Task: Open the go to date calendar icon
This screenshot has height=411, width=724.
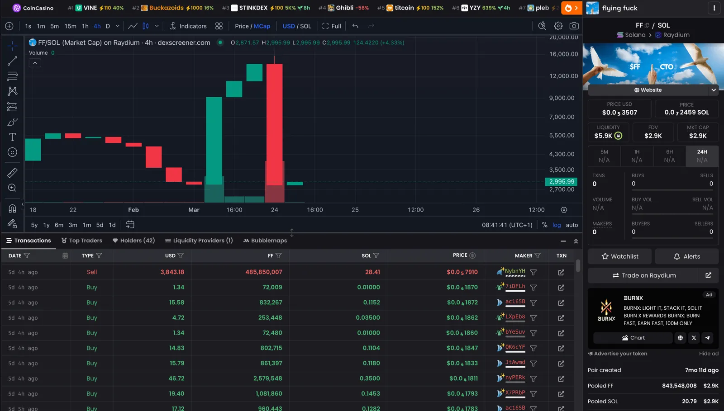Action: point(130,225)
